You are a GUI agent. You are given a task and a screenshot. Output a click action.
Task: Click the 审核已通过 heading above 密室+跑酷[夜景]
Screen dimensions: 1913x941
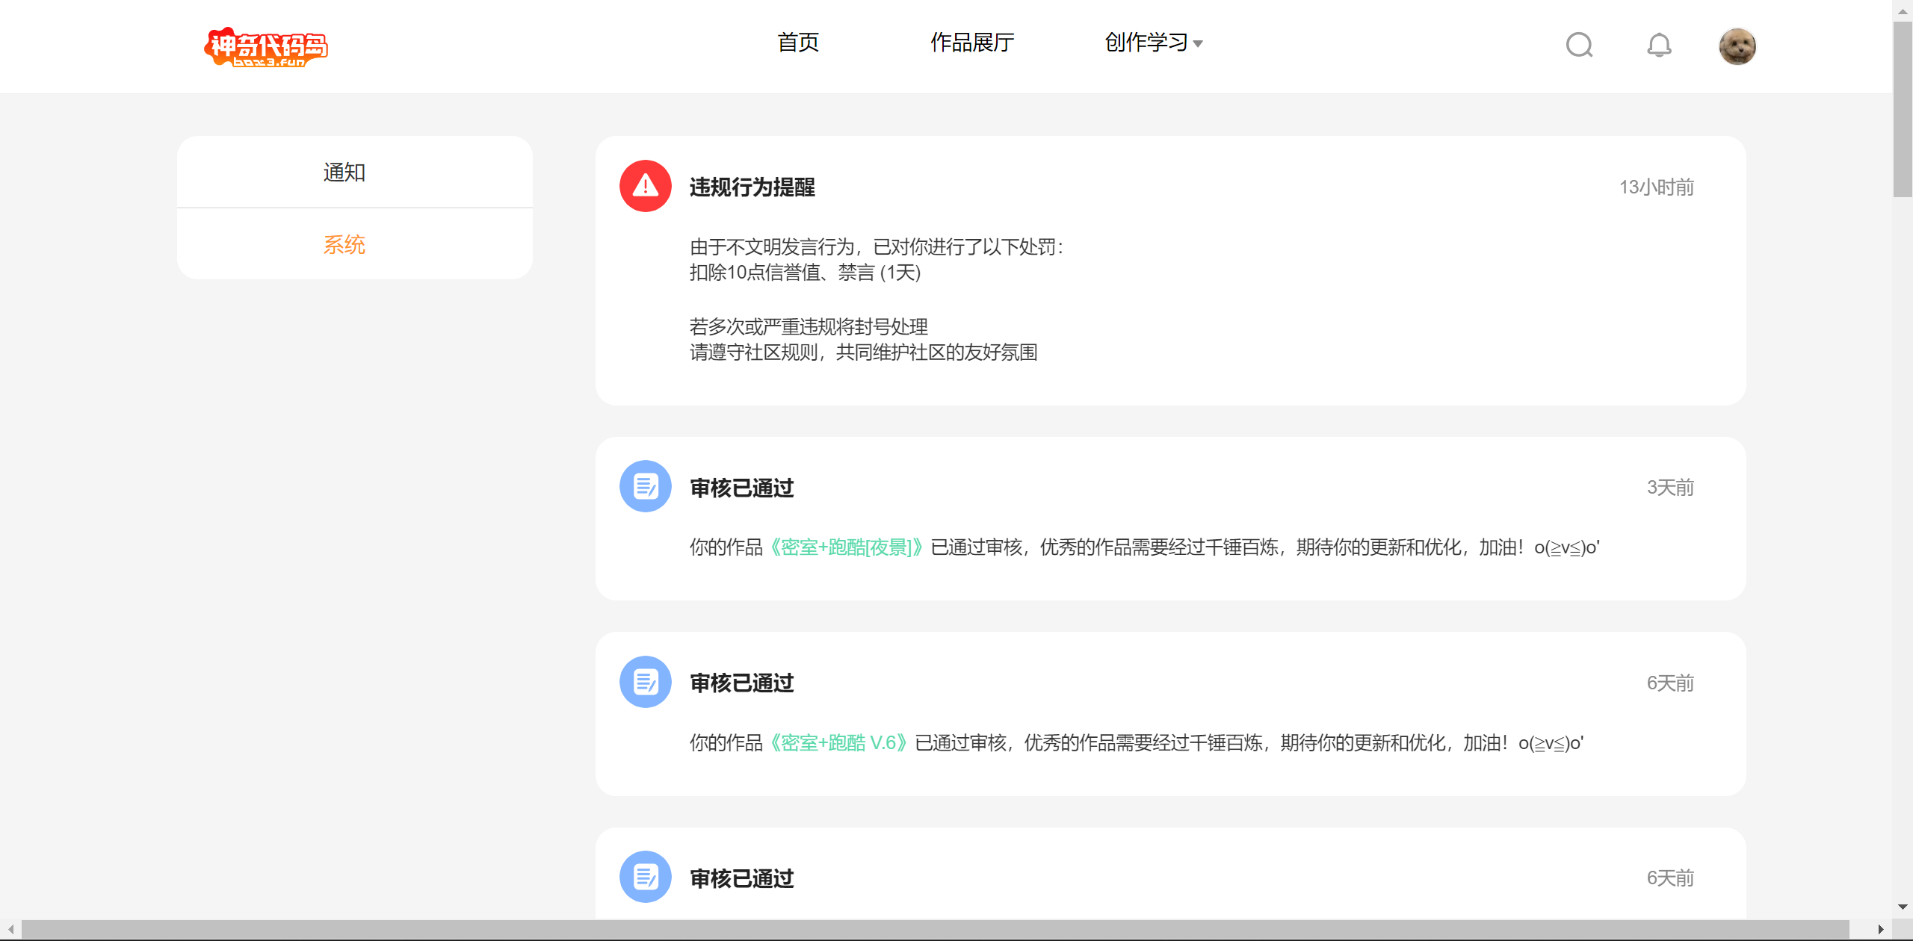(741, 488)
